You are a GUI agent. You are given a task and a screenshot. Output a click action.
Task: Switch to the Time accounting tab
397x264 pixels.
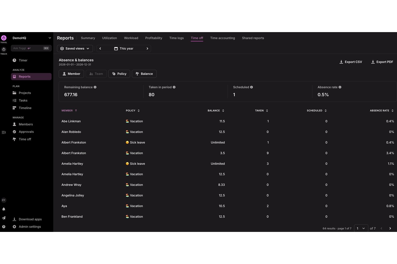[x=223, y=38]
